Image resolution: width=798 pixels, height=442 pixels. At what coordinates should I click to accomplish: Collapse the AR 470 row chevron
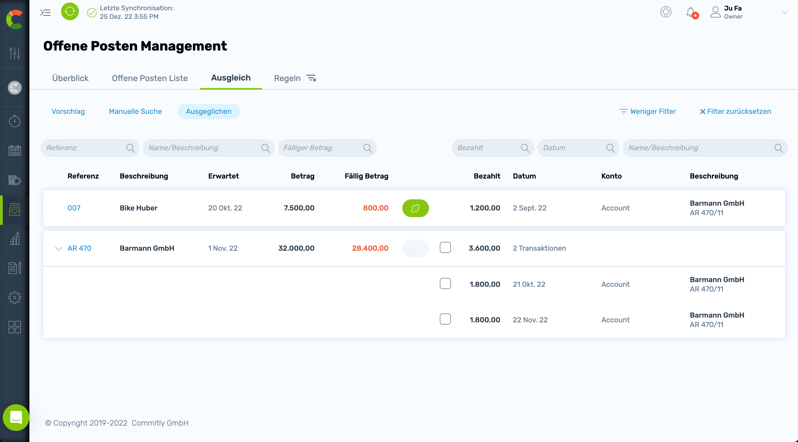pyautogui.click(x=59, y=248)
